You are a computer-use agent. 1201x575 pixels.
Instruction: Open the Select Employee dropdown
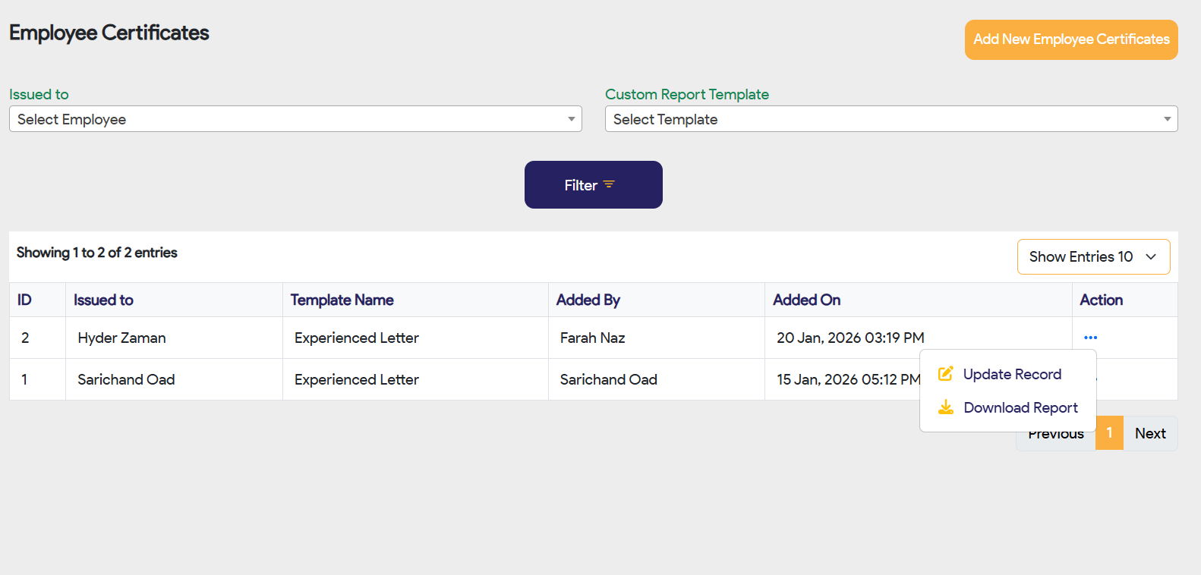point(295,119)
